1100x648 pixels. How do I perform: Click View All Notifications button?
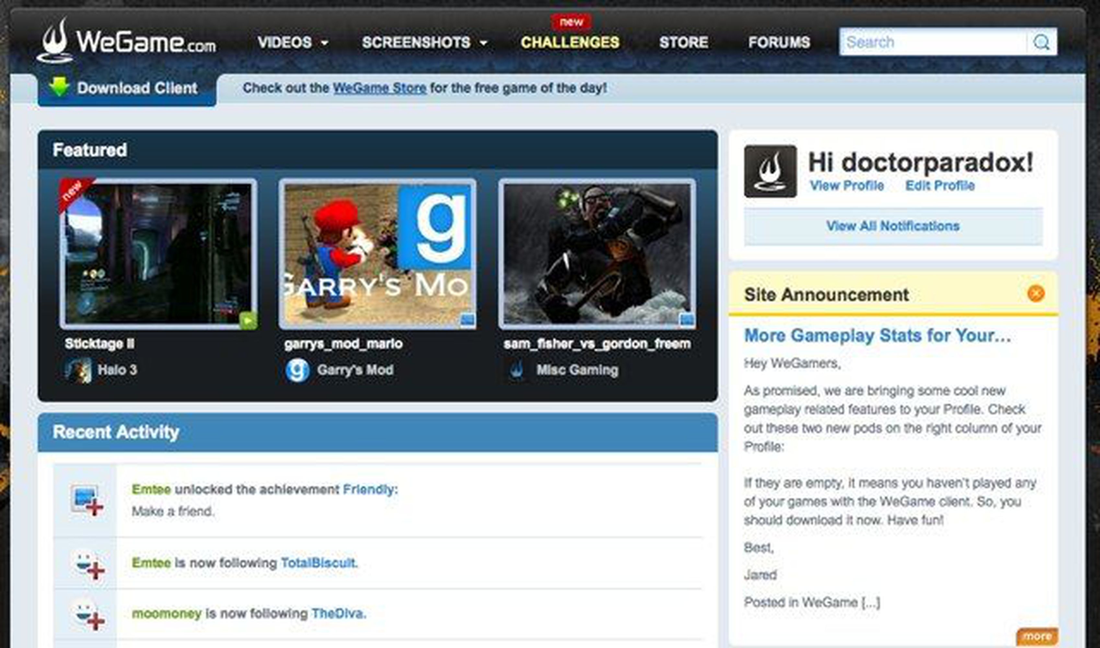point(893,226)
